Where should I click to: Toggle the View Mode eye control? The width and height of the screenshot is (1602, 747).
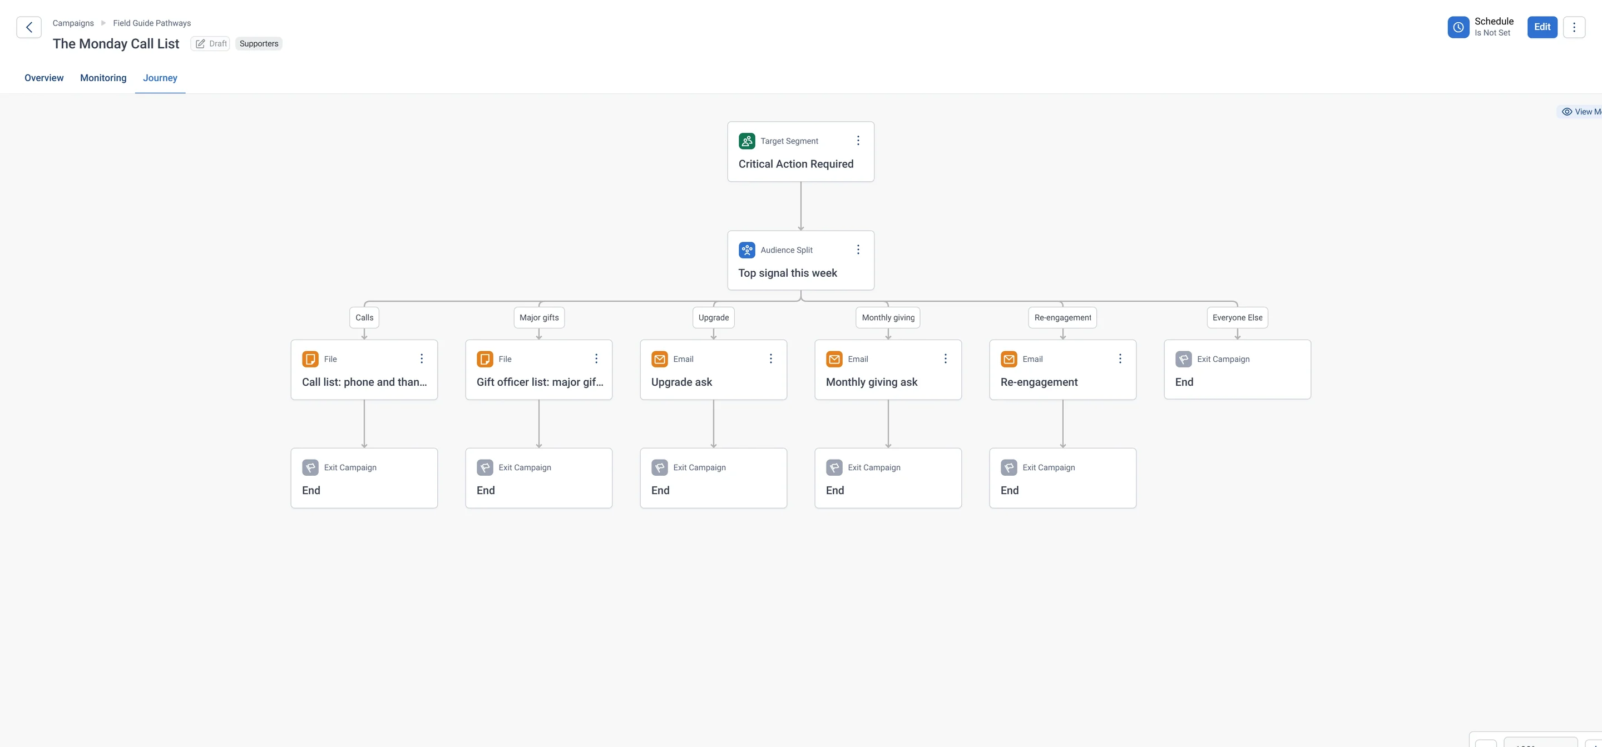(x=1581, y=112)
